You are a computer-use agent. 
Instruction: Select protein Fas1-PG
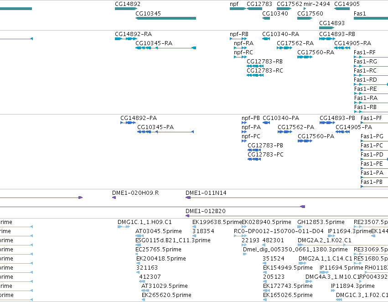pyautogui.click(x=374, y=141)
